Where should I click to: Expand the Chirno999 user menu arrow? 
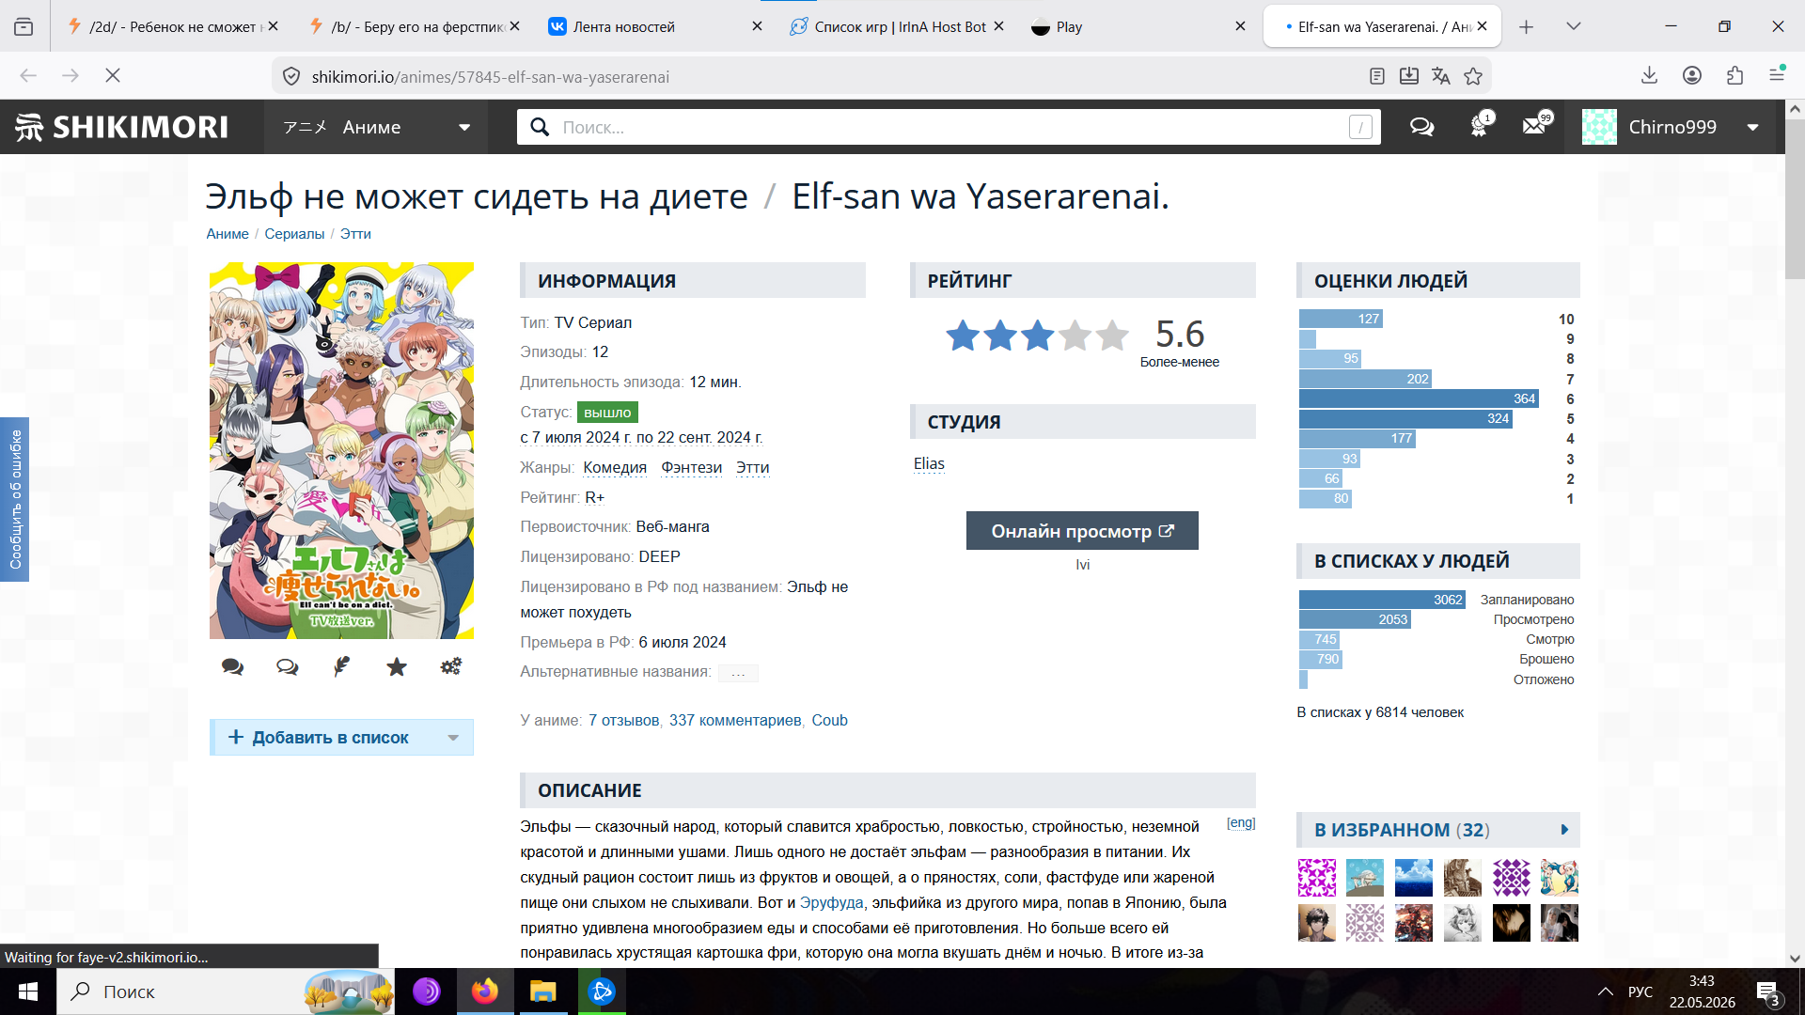[x=1752, y=127]
